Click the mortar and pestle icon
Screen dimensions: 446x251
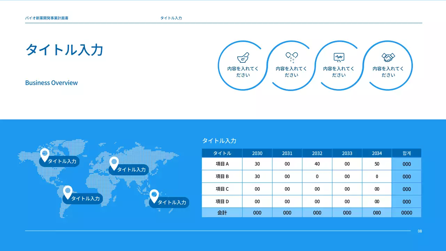pos(243,57)
